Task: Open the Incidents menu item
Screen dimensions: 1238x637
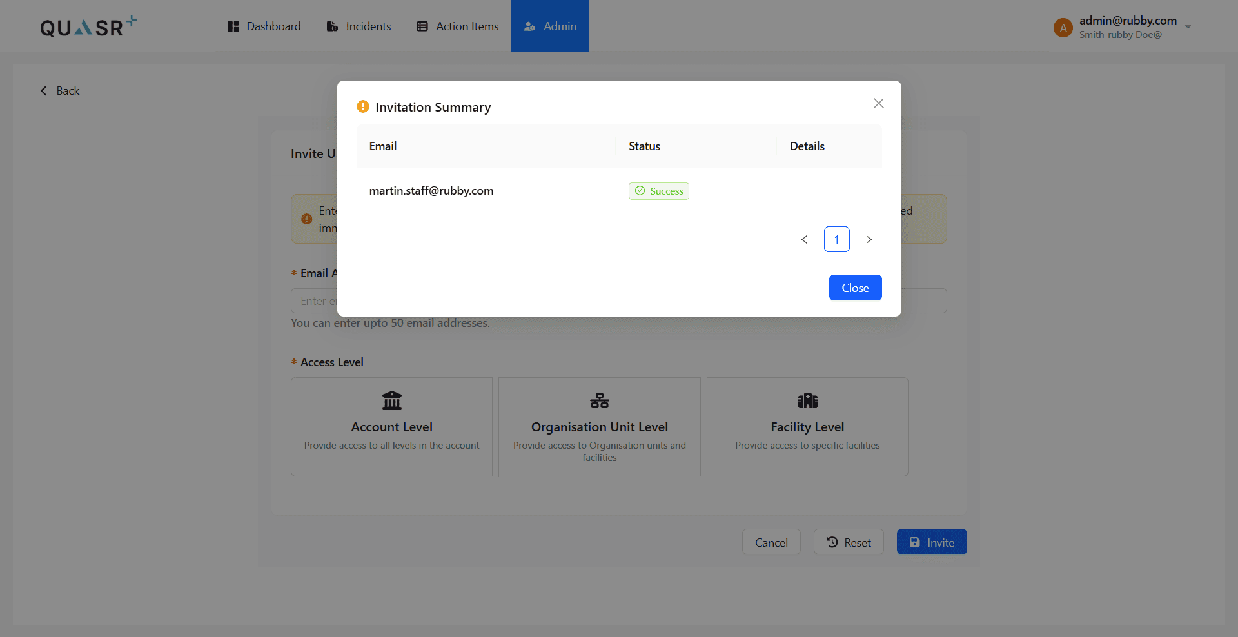Action: [x=359, y=26]
